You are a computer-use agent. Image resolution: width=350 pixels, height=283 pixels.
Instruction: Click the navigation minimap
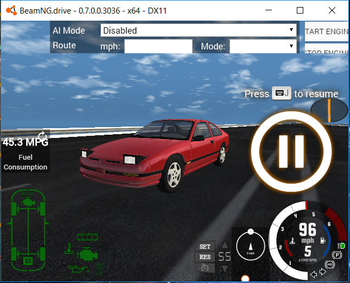point(329,110)
